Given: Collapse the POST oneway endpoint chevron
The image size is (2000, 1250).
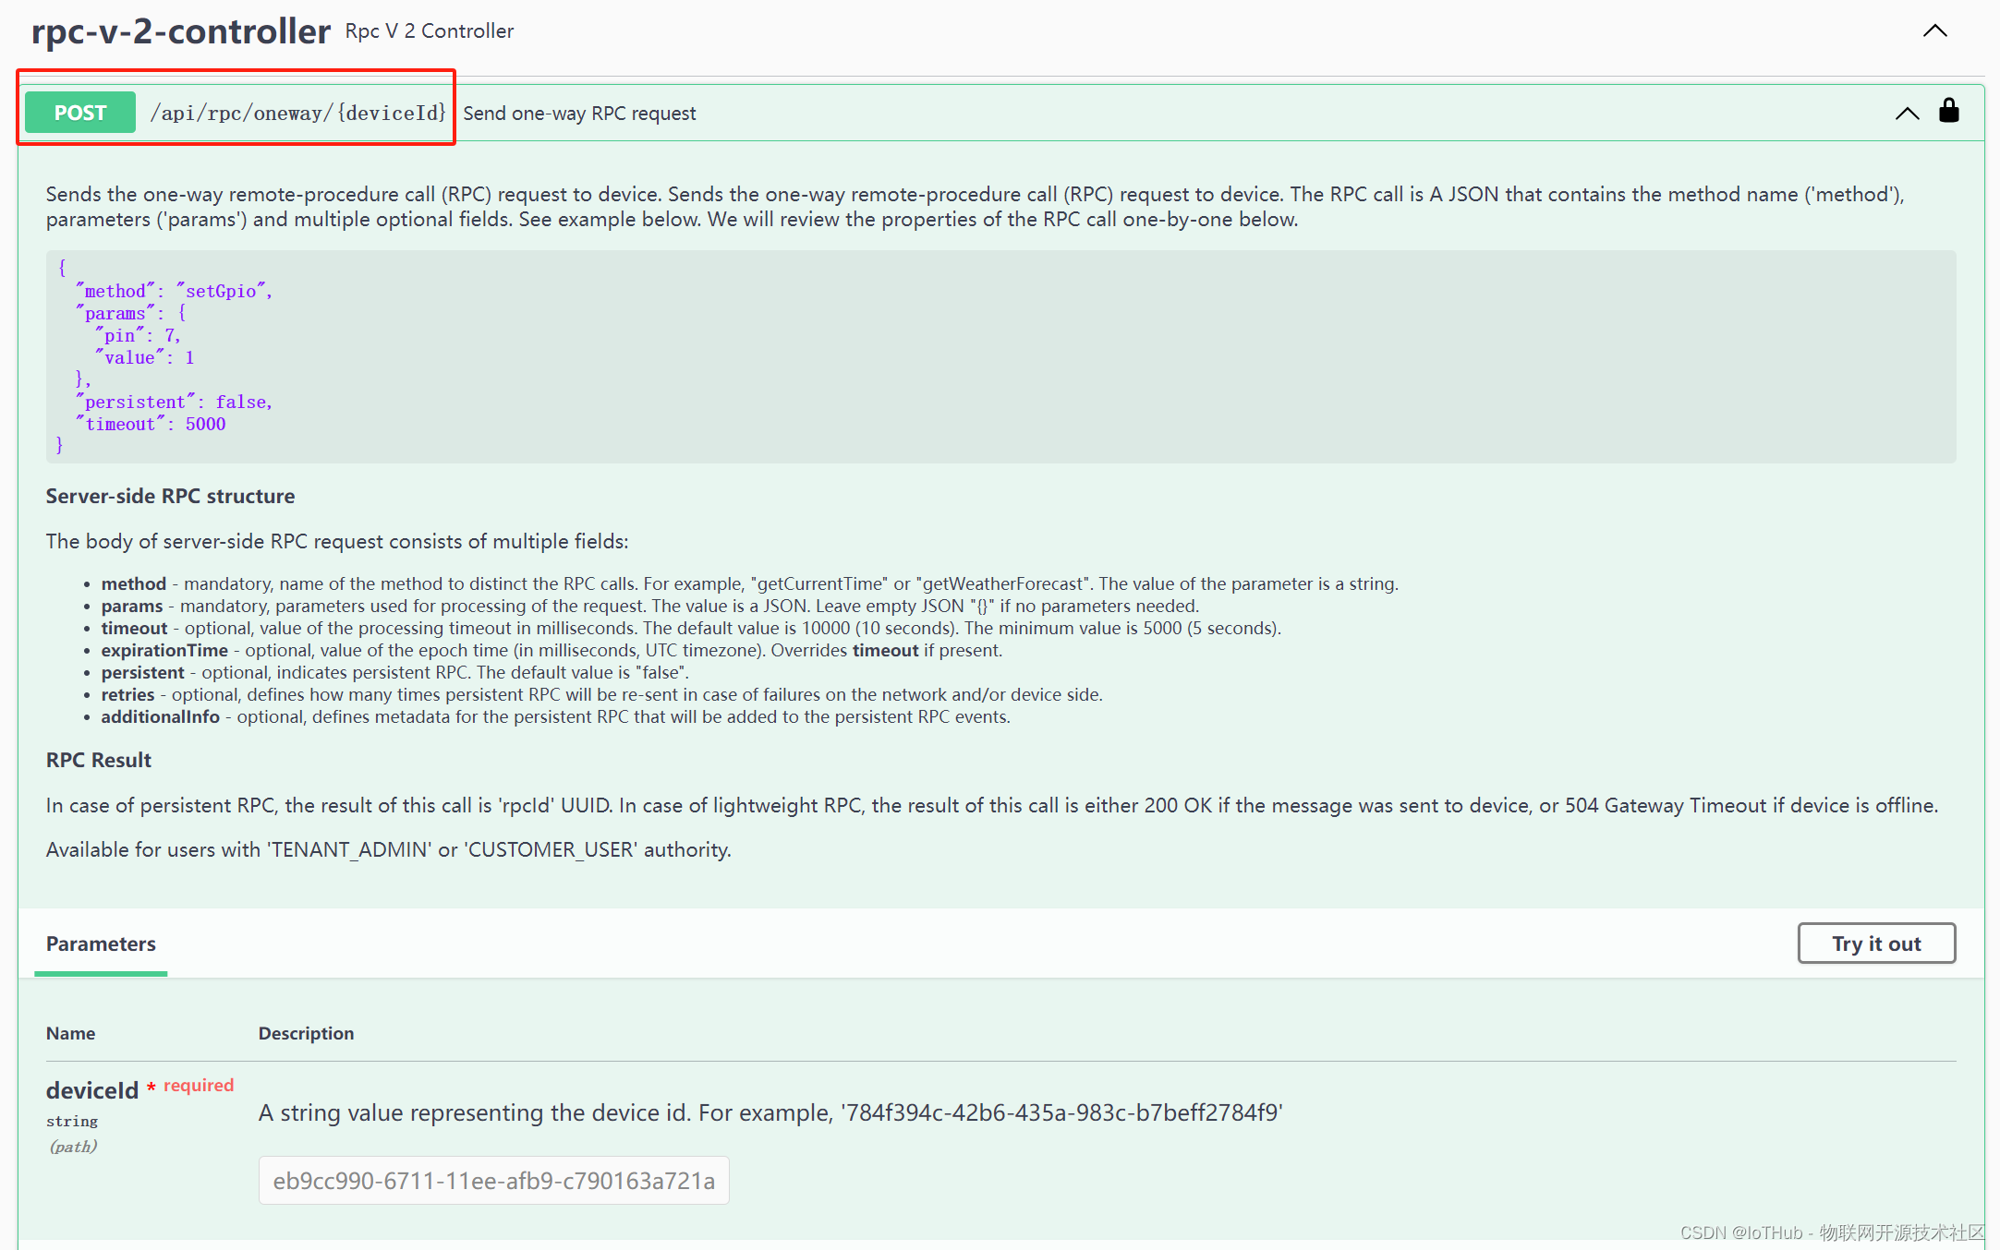Looking at the screenshot, I should coord(1908,114).
